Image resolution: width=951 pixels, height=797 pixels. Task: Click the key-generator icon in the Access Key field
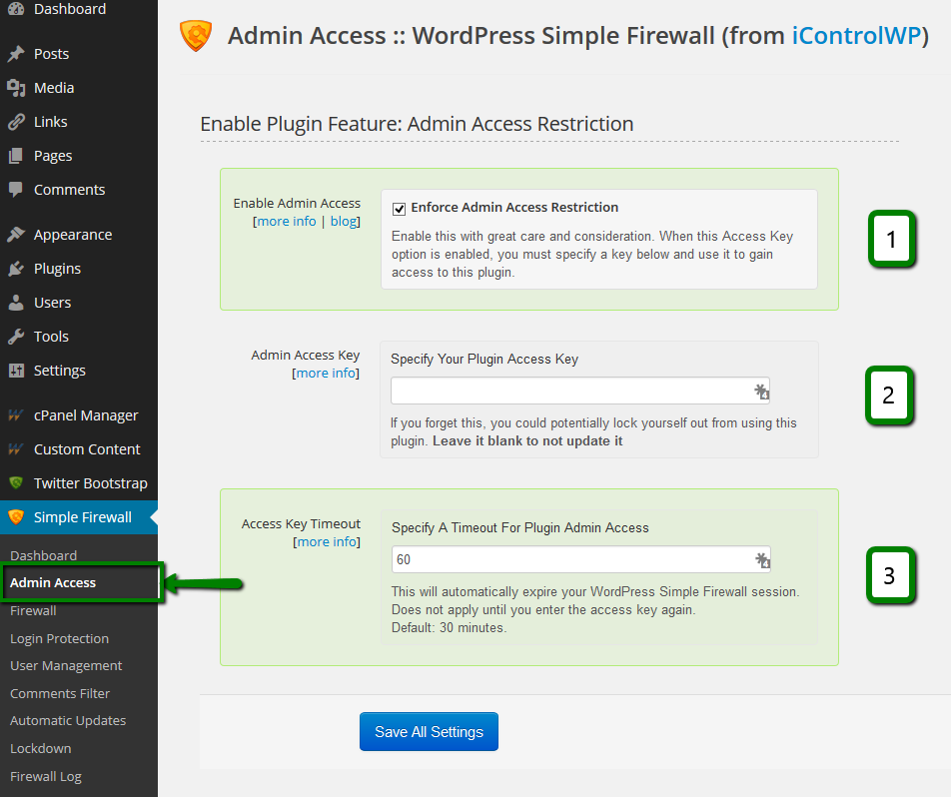(761, 392)
